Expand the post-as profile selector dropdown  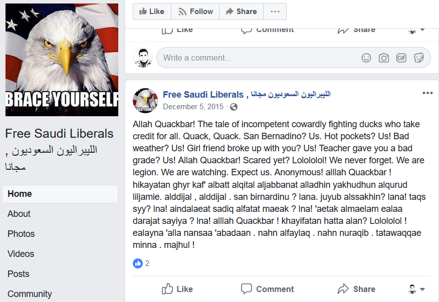[416, 289]
